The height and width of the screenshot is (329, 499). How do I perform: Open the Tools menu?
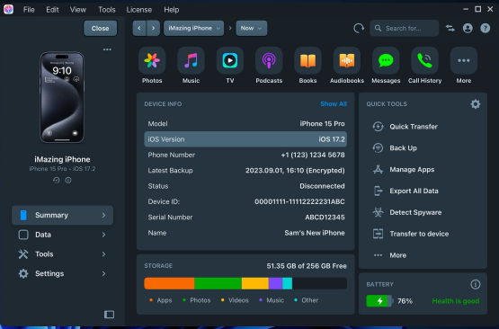107,10
